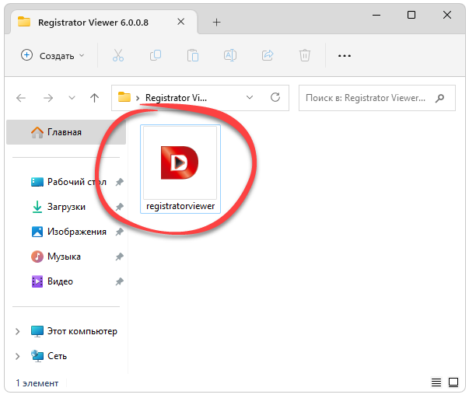Screen dimensions: 469x398
Task: Refresh the current folder view
Action: (275, 97)
